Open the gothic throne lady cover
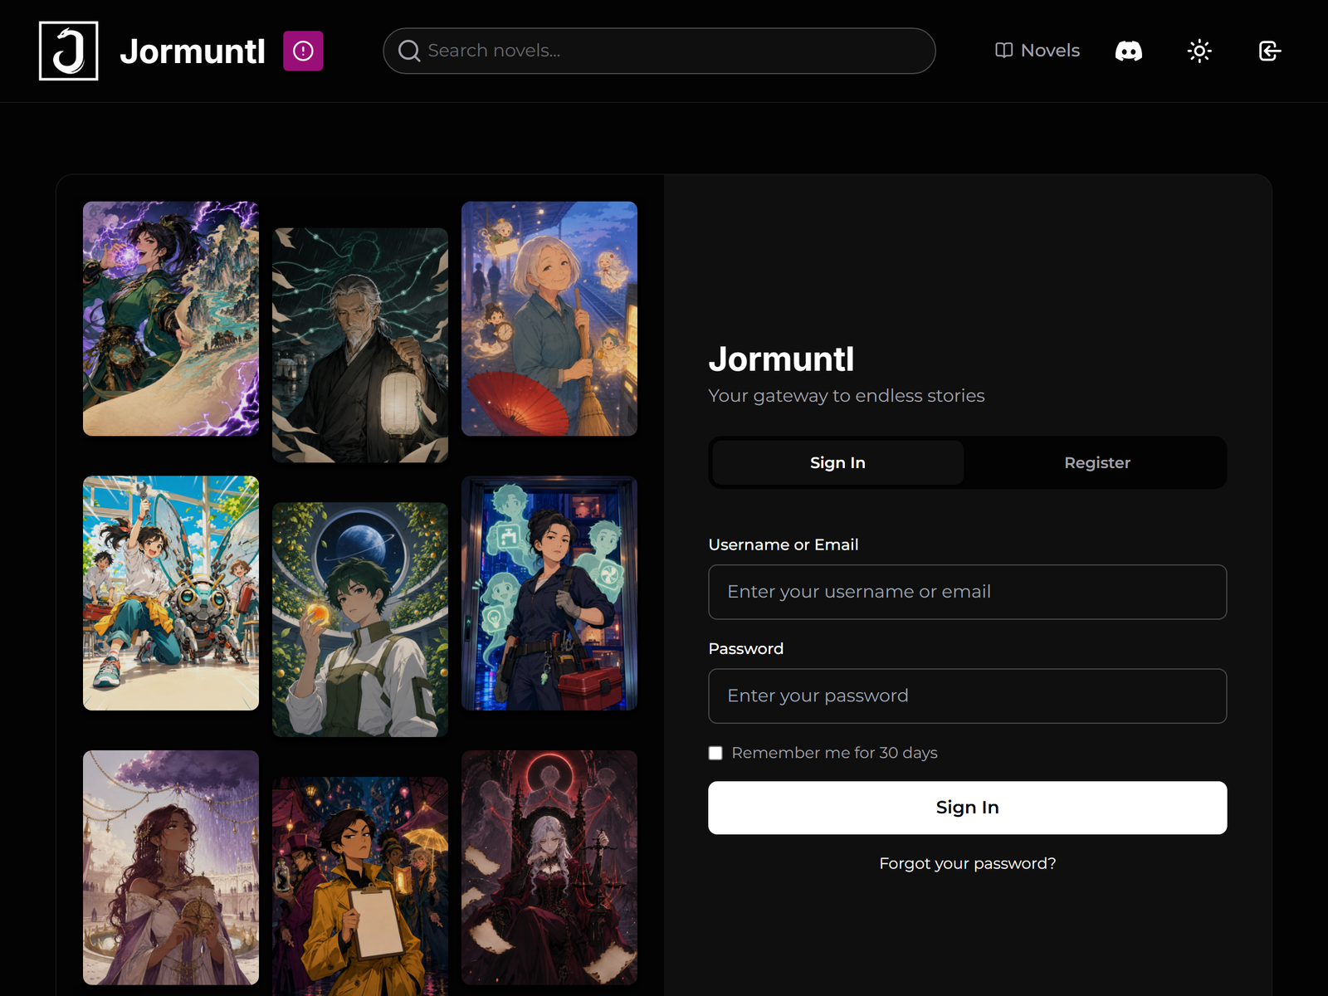Screen dimensions: 1328x996 549,867
